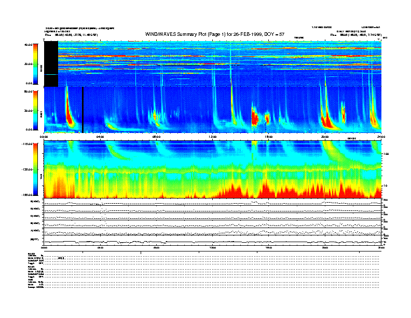Click the rotated RAD2 axis label
This screenshot has height=318, width=411.
41,69
